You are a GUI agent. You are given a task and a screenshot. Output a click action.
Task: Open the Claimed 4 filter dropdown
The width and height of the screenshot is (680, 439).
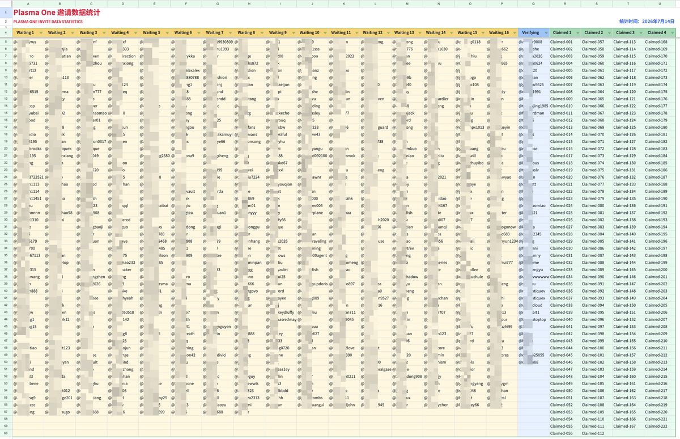pos(673,33)
